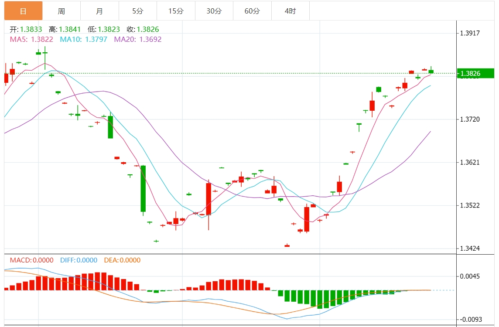
Task: Switch to the 月 monthly tab
Action: coord(99,11)
